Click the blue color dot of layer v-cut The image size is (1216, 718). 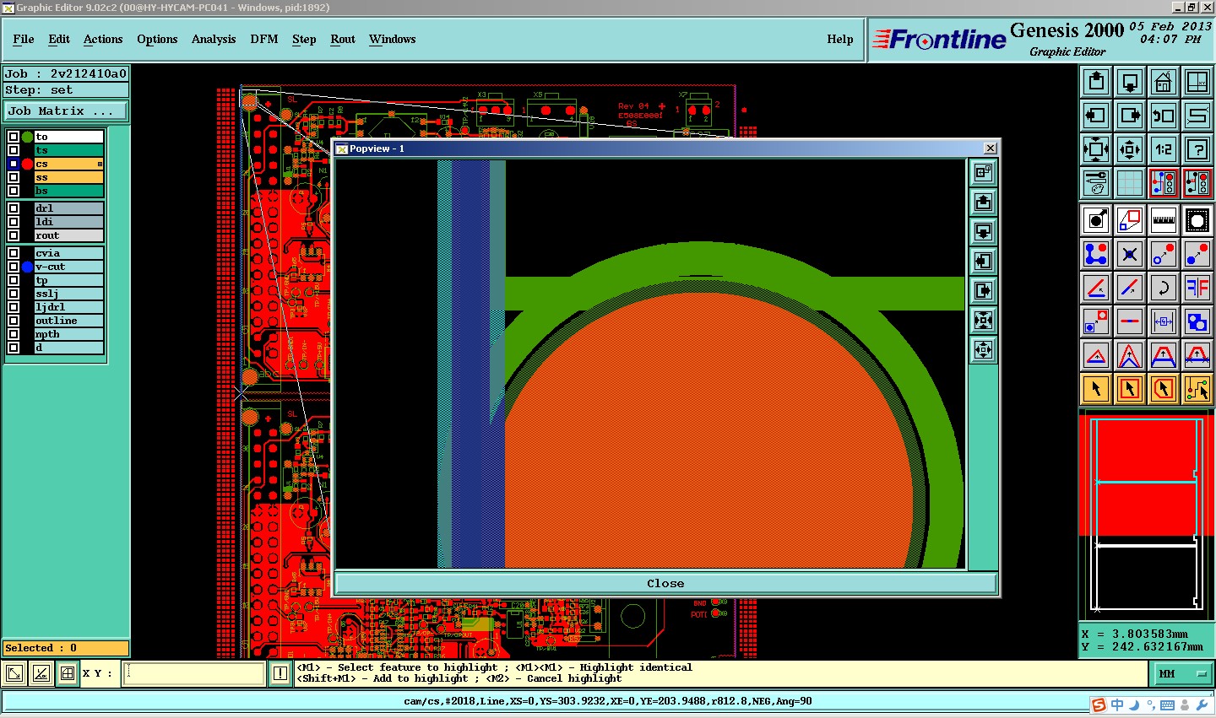[x=27, y=267]
